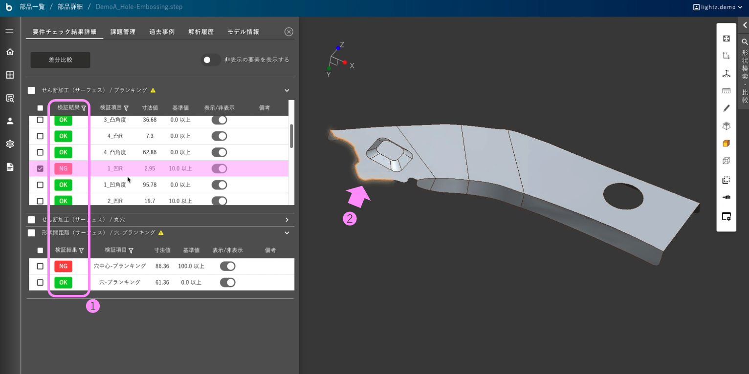This screenshot has height=374, width=749.
Task: Toggle visibility switch for 4_凸角度 row
Action: pos(219,152)
